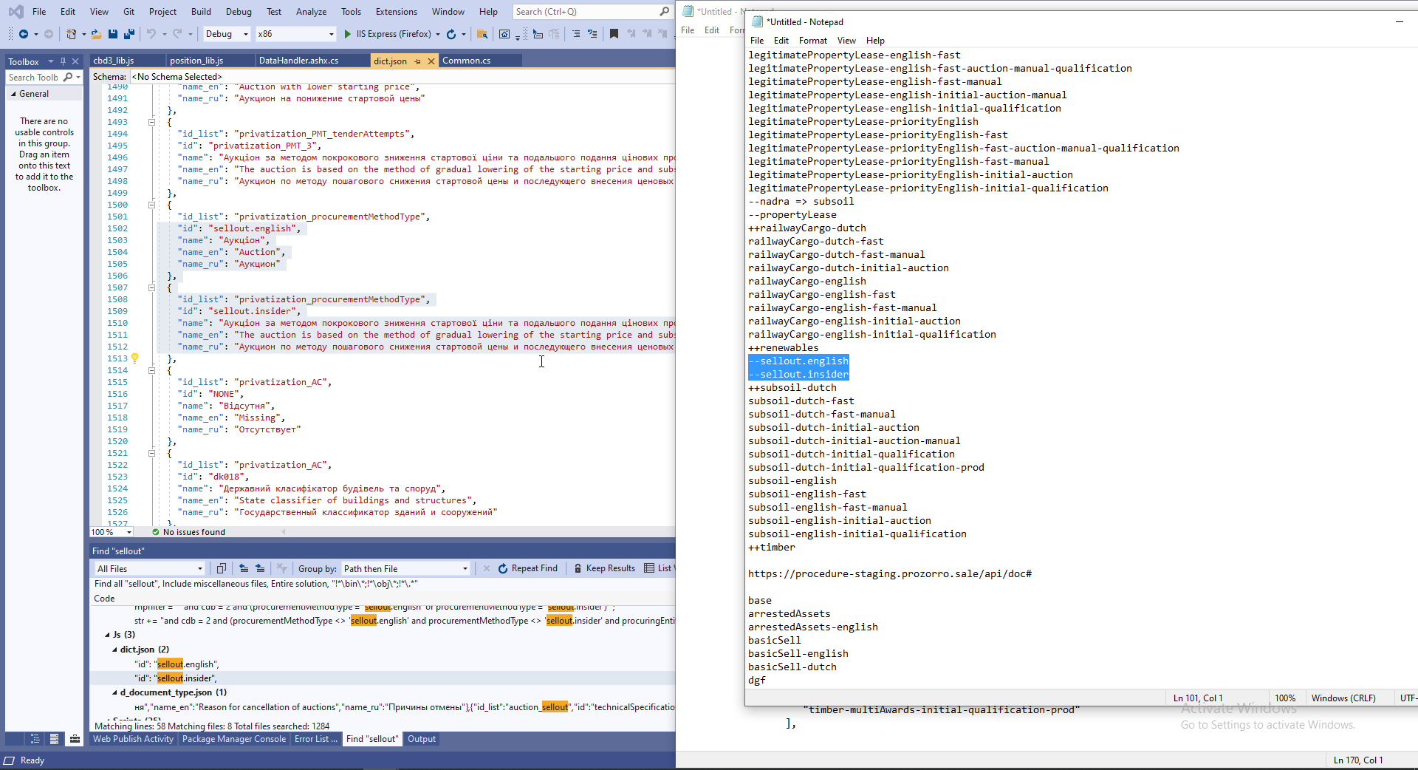
Task: Switch to the Output panel tab
Action: click(422, 739)
